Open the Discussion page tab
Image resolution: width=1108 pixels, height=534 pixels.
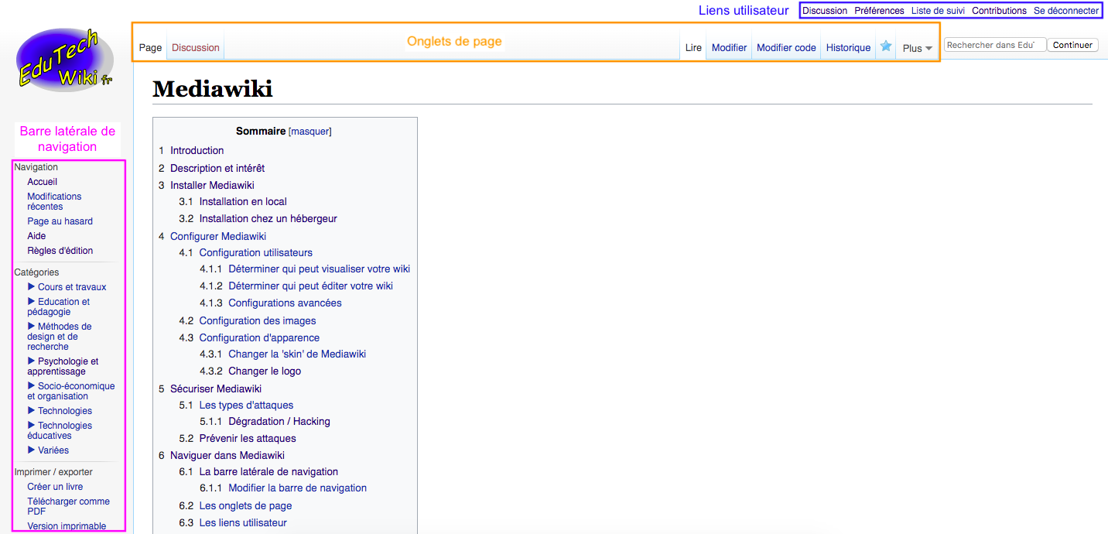(196, 47)
